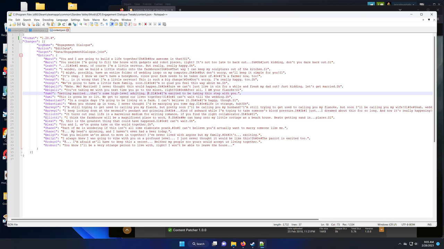Save all open documents

pos(23,24)
